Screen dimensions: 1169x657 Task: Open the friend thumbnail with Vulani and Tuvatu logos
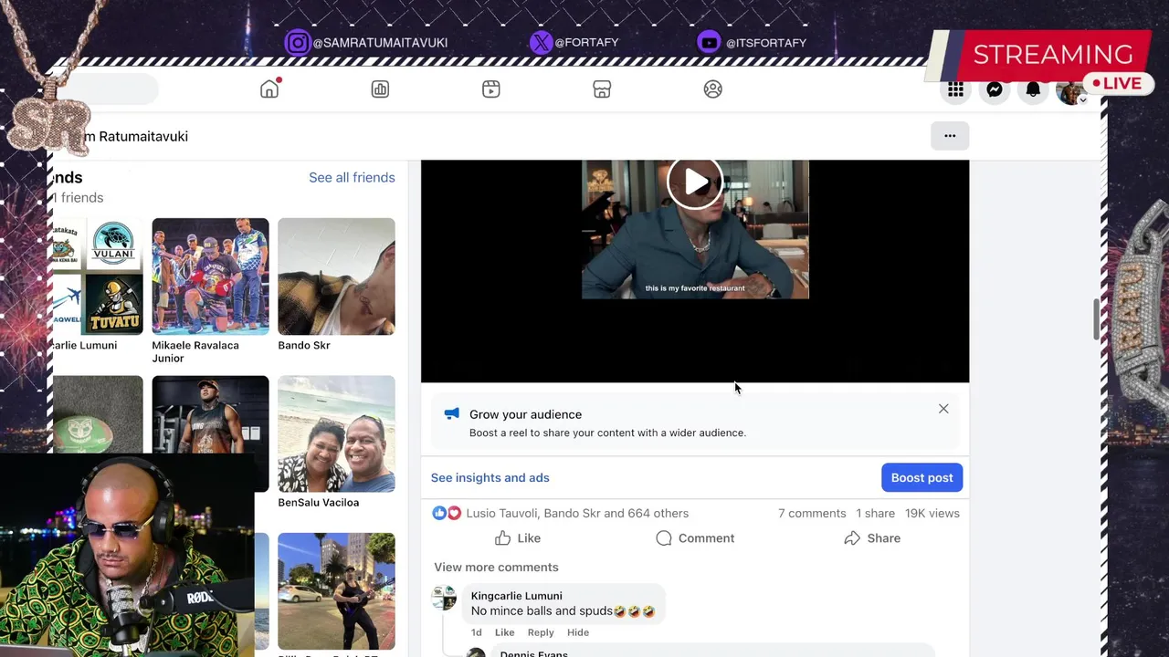98,276
